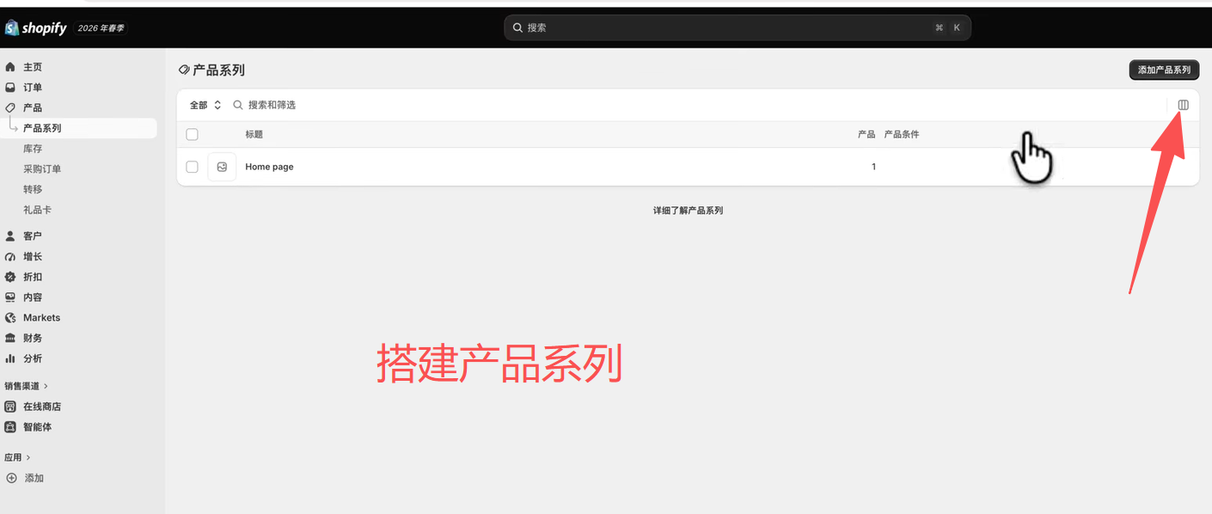Image resolution: width=1212 pixels, height=514 pixels.
Task: Click the plus icon beside 添加
Action: (x=11, y=478)
